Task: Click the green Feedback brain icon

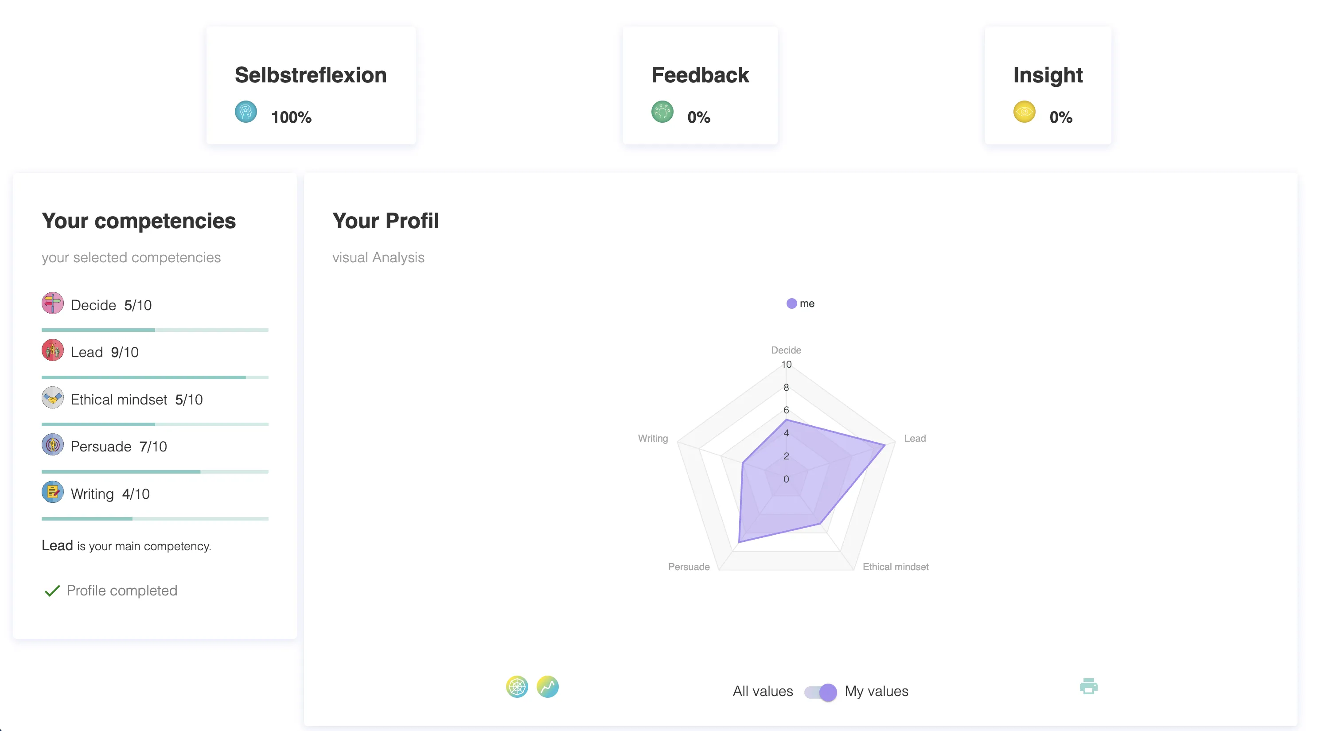Action: pos(662,112)
